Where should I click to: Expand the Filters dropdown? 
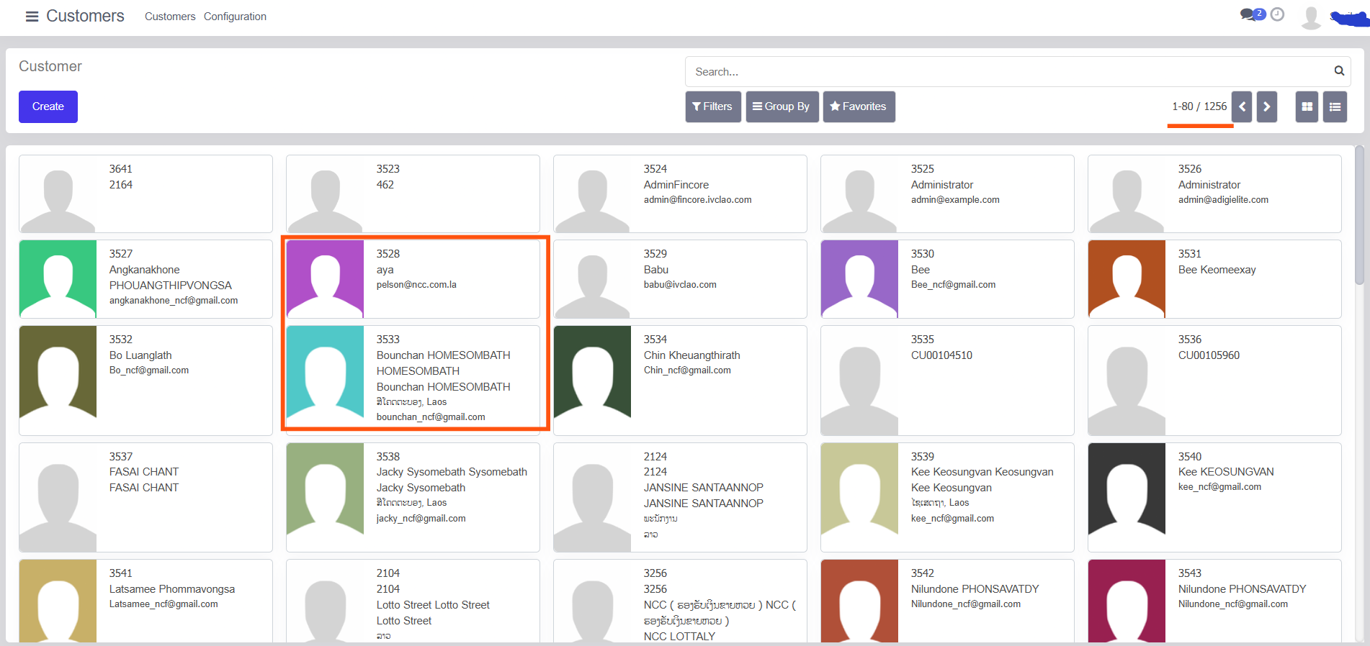[712, 107]
